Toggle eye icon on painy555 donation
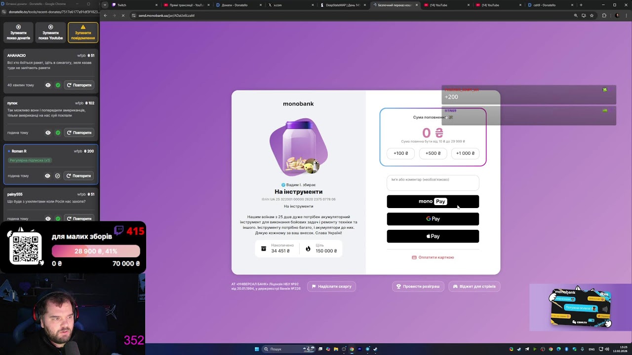This screenshot has width=632, height=355. (x=48, y=219)
